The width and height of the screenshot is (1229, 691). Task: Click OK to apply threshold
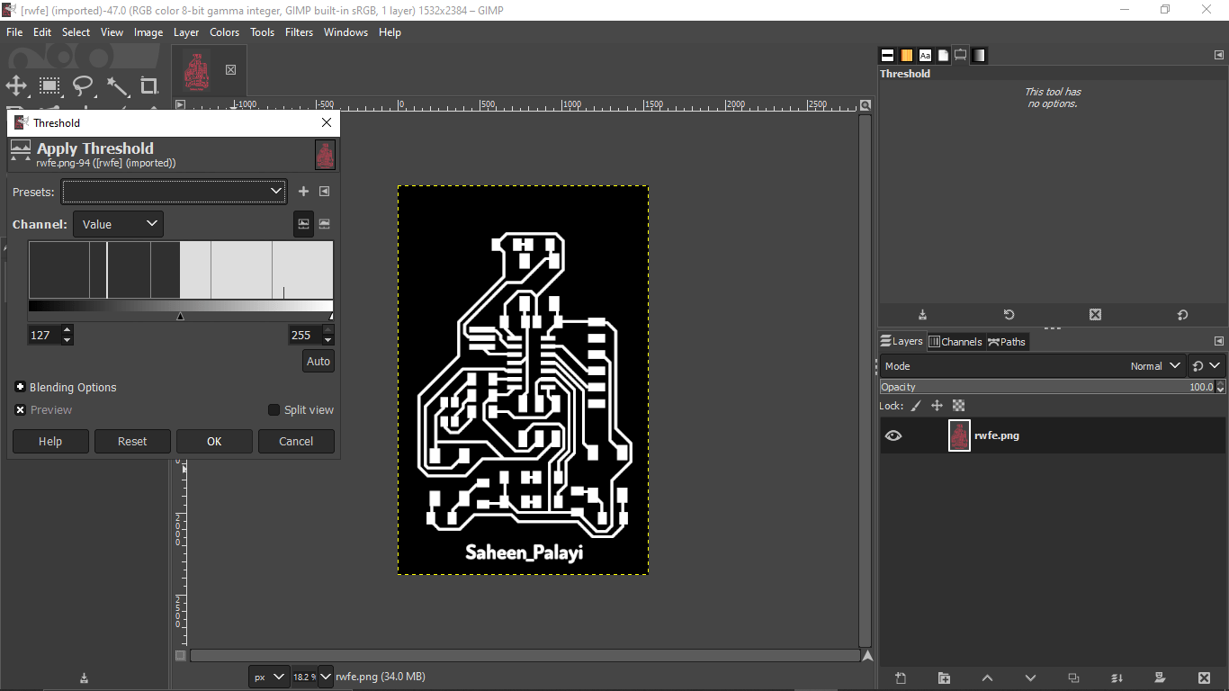pos(214,441)
